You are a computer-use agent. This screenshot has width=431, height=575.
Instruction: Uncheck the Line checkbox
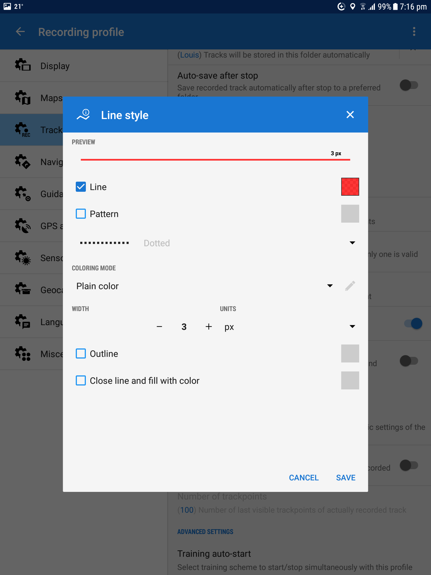81,187
